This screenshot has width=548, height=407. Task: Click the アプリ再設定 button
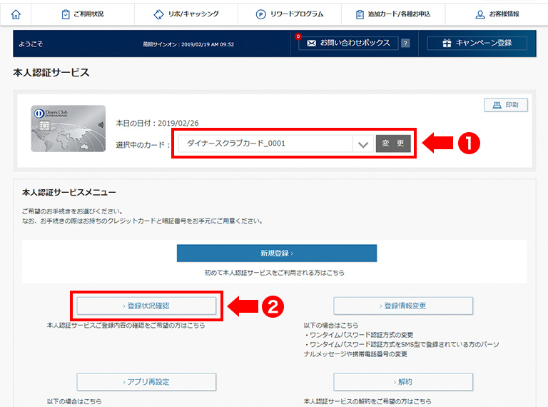[x=146, y=381]
